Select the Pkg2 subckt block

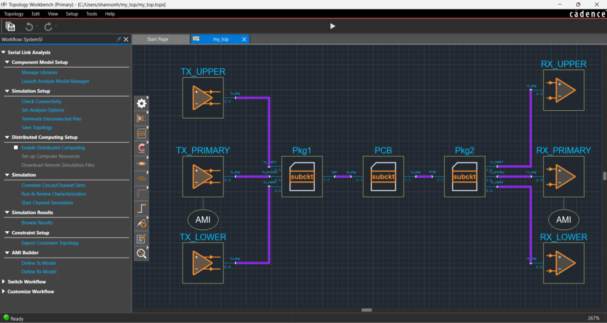(465, 177)
